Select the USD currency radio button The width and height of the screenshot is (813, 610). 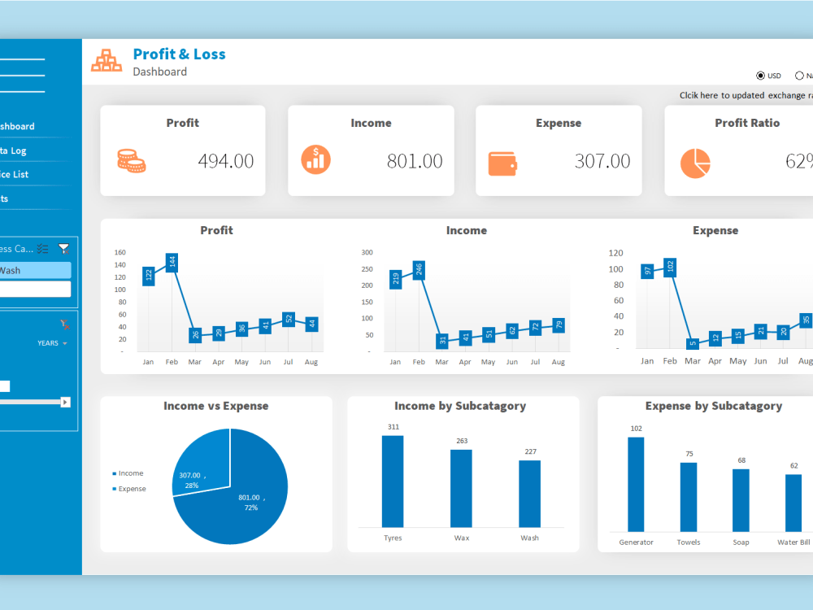point(760,76)
